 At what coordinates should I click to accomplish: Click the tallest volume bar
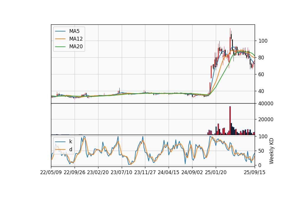pos(230,121)
